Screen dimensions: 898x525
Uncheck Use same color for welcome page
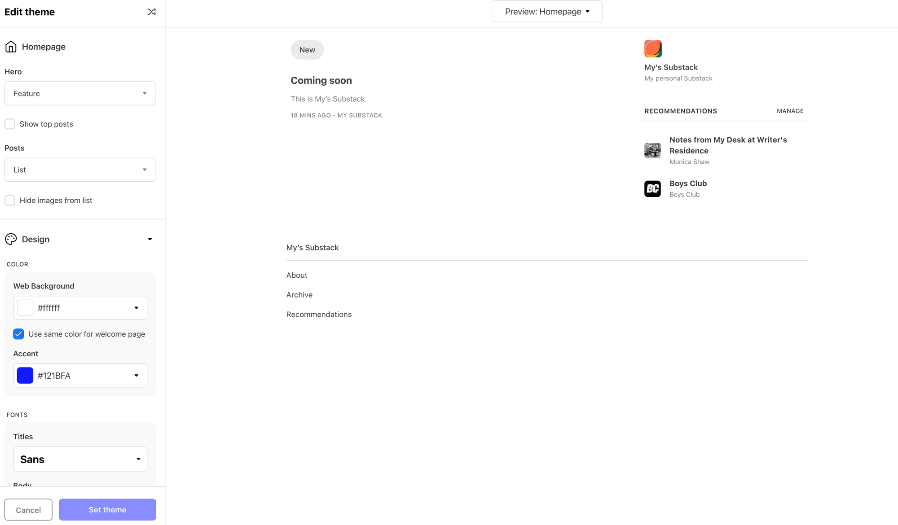tap(18, 334)
